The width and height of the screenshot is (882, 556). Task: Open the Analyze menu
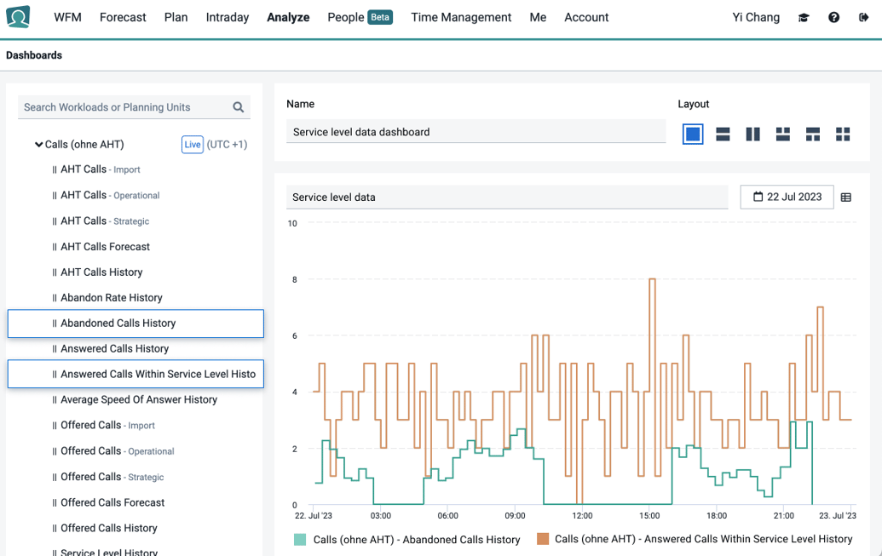point(288,17)
